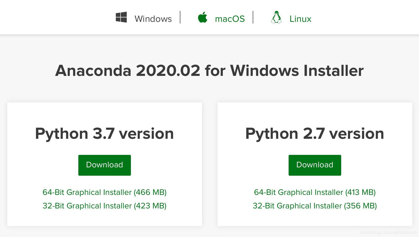Click the divider between Windows and macOS
This screenshot has height=237, width=419.
pyautogui.click(x=180, y=17)
